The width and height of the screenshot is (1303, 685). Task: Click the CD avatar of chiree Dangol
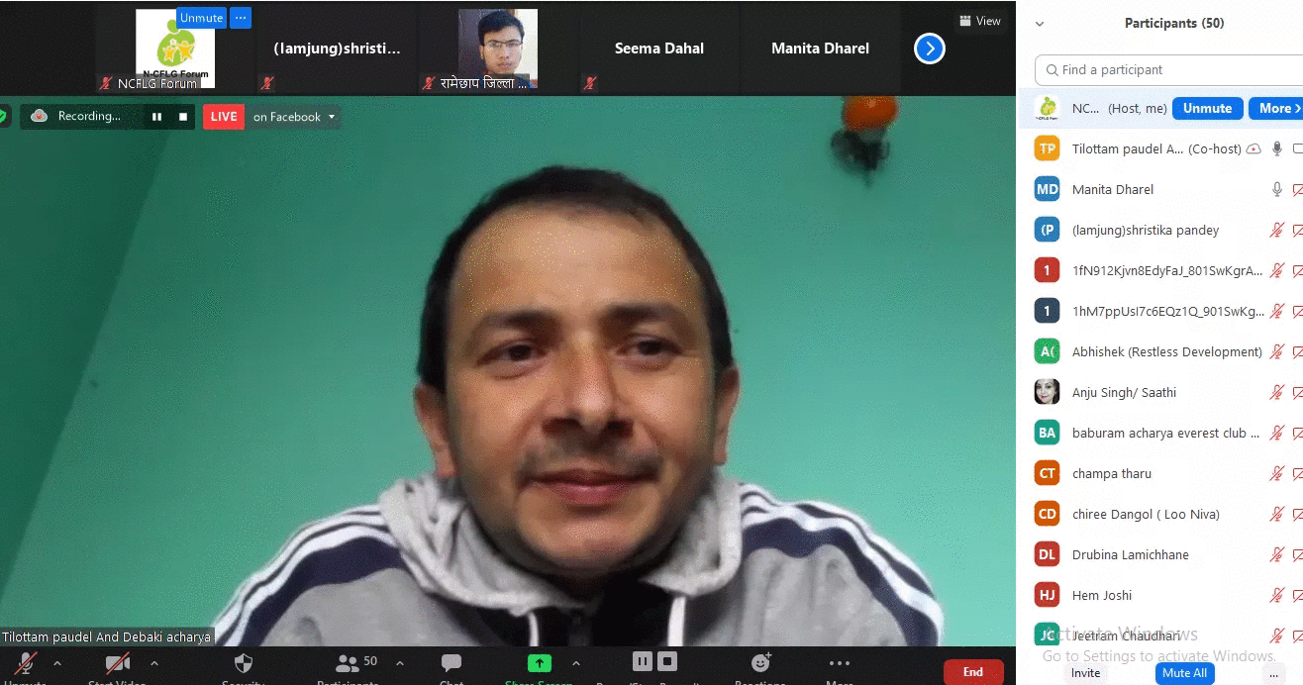pyautogui.click(x=1047, y=514)
